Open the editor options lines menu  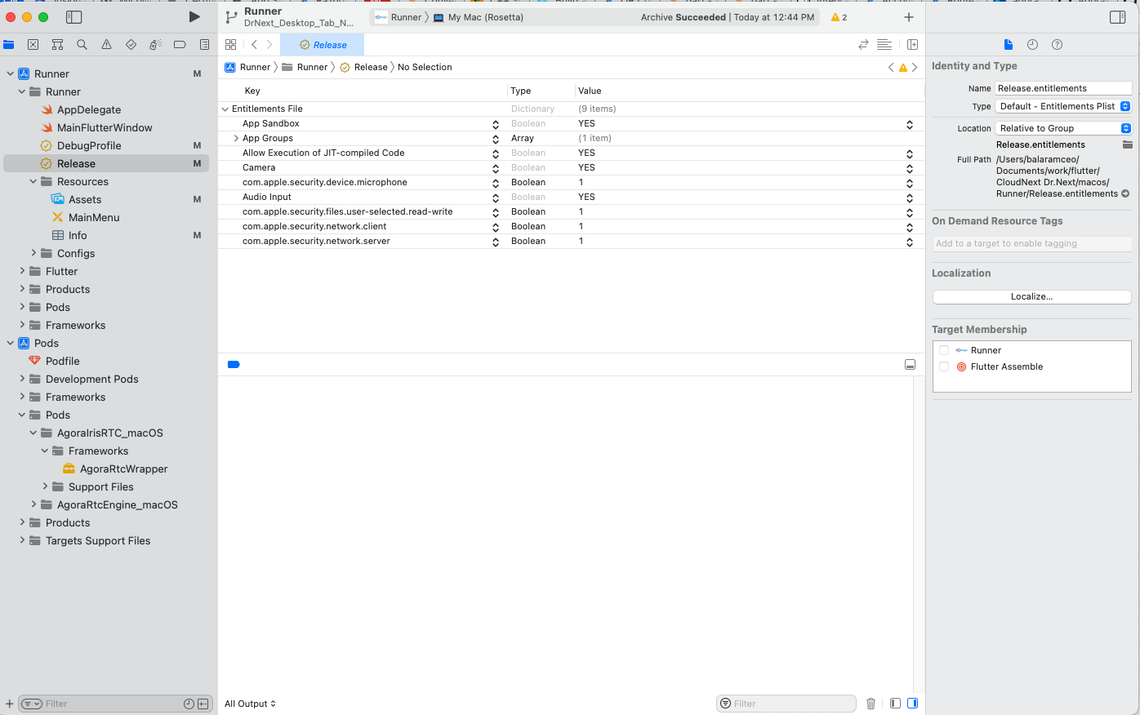pyautogui.click(x=884, y=45)
